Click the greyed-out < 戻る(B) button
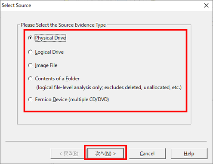The width and height of the screenshot is (213, 164). click(x=69, y=154)
